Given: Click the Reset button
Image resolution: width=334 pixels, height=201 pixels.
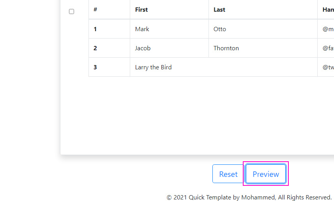Looking at the screenshot, I should (228, 174).
